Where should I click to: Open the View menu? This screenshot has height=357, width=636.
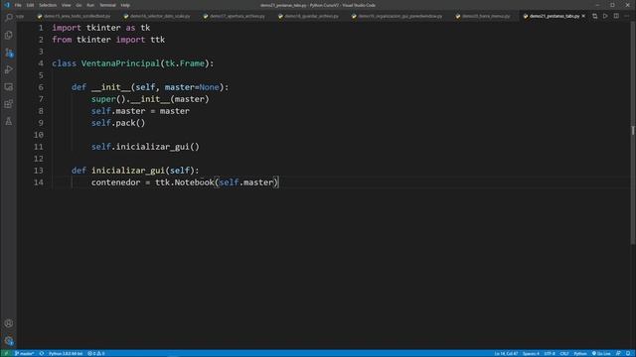67,5
